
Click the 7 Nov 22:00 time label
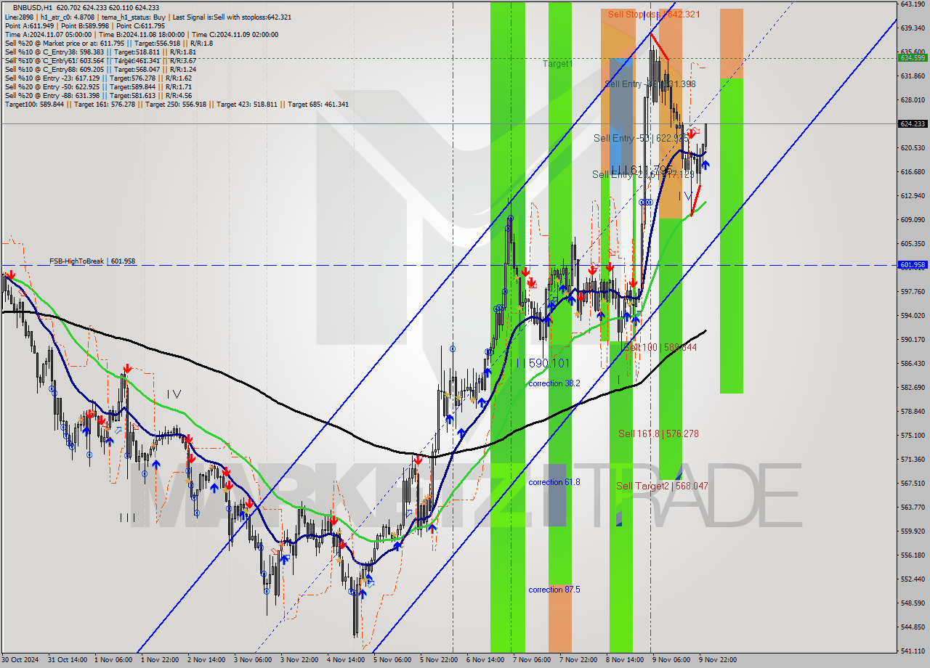coord(577,660)
